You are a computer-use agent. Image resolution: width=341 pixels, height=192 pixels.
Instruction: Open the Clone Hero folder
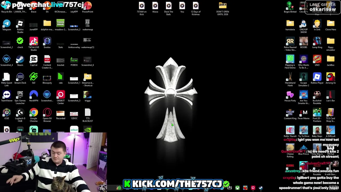331,25
